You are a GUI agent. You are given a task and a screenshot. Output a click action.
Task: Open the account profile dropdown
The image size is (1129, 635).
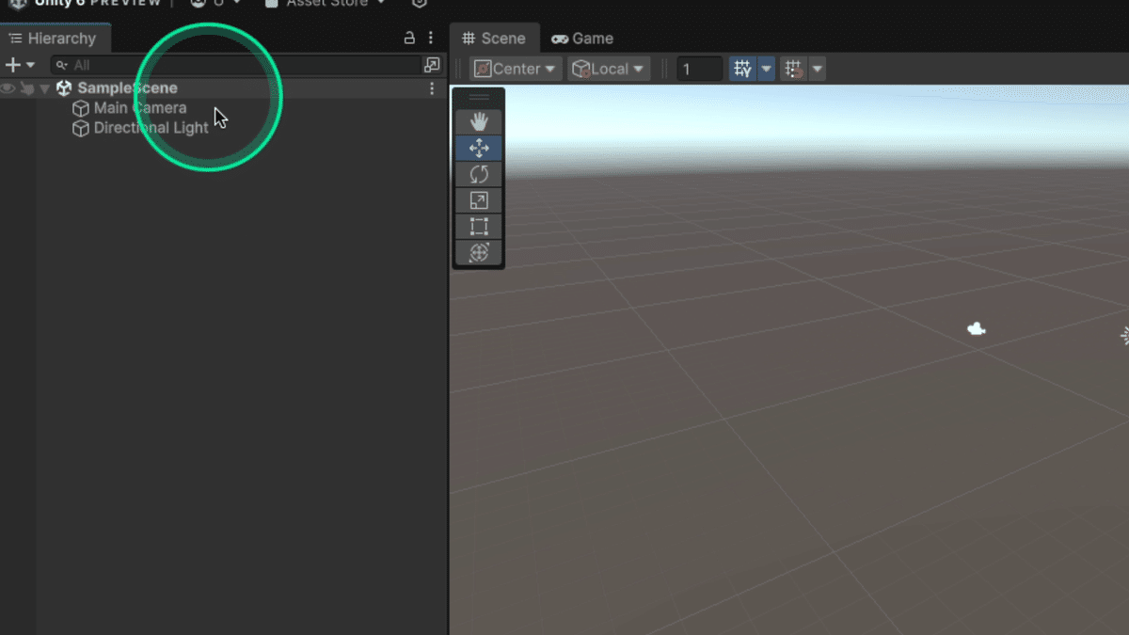(x=215, y=4)
